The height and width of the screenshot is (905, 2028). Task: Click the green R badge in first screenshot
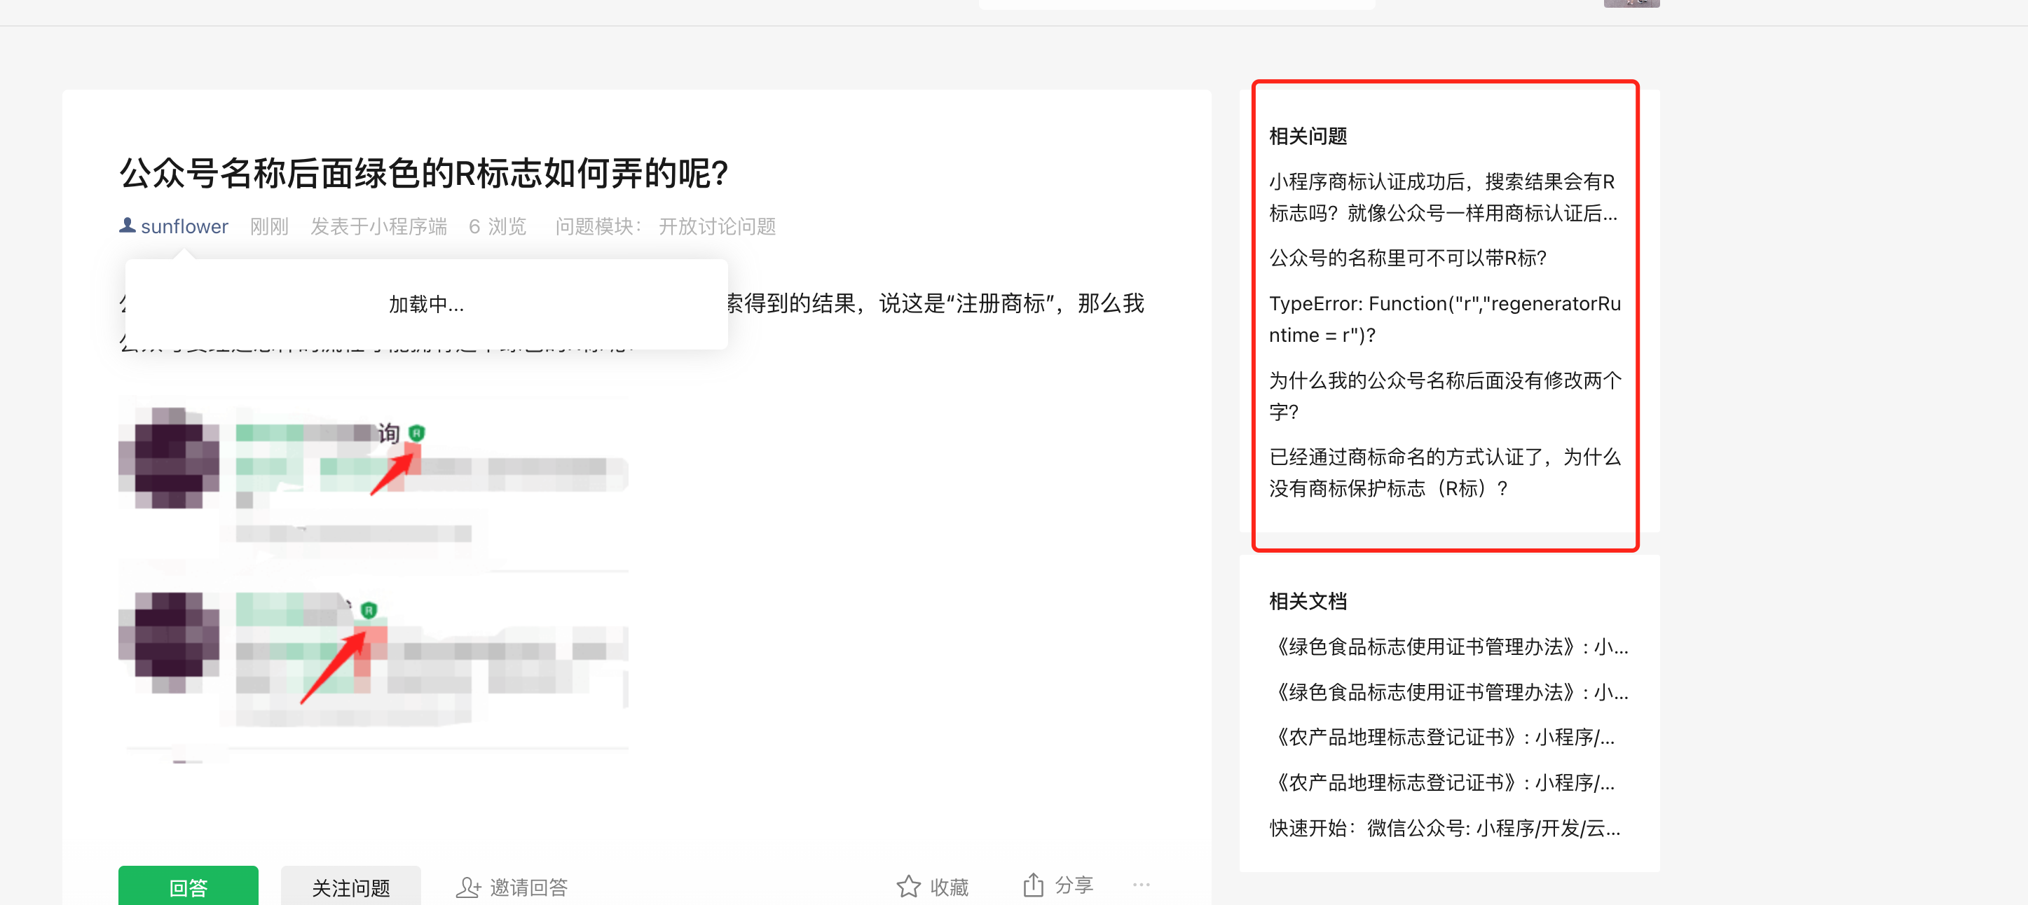point(416,433)
